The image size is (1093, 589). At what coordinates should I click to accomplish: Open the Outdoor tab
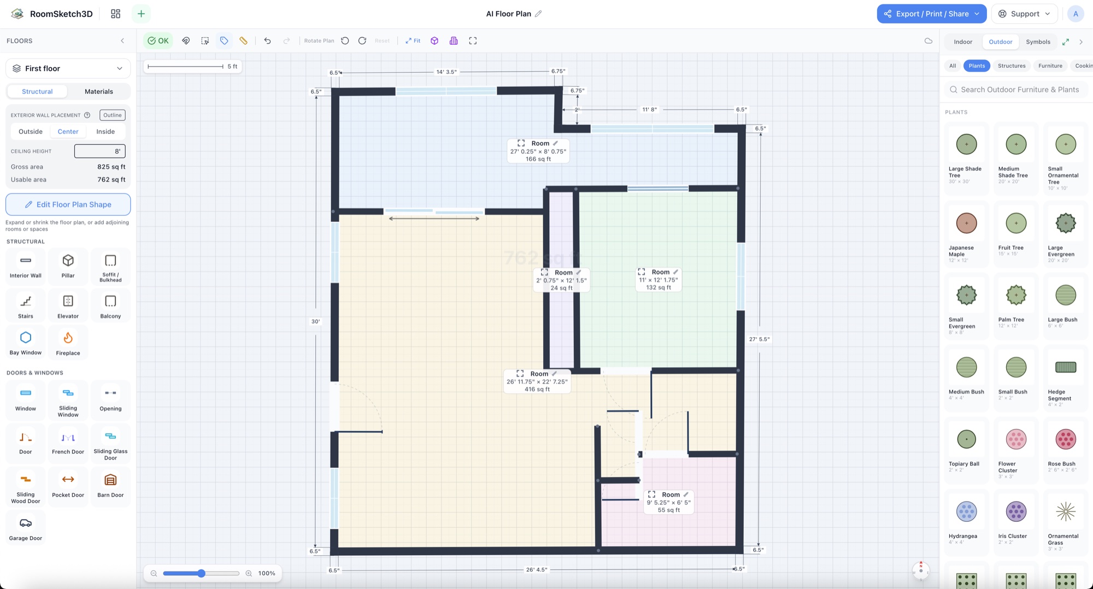point(1001,42)
